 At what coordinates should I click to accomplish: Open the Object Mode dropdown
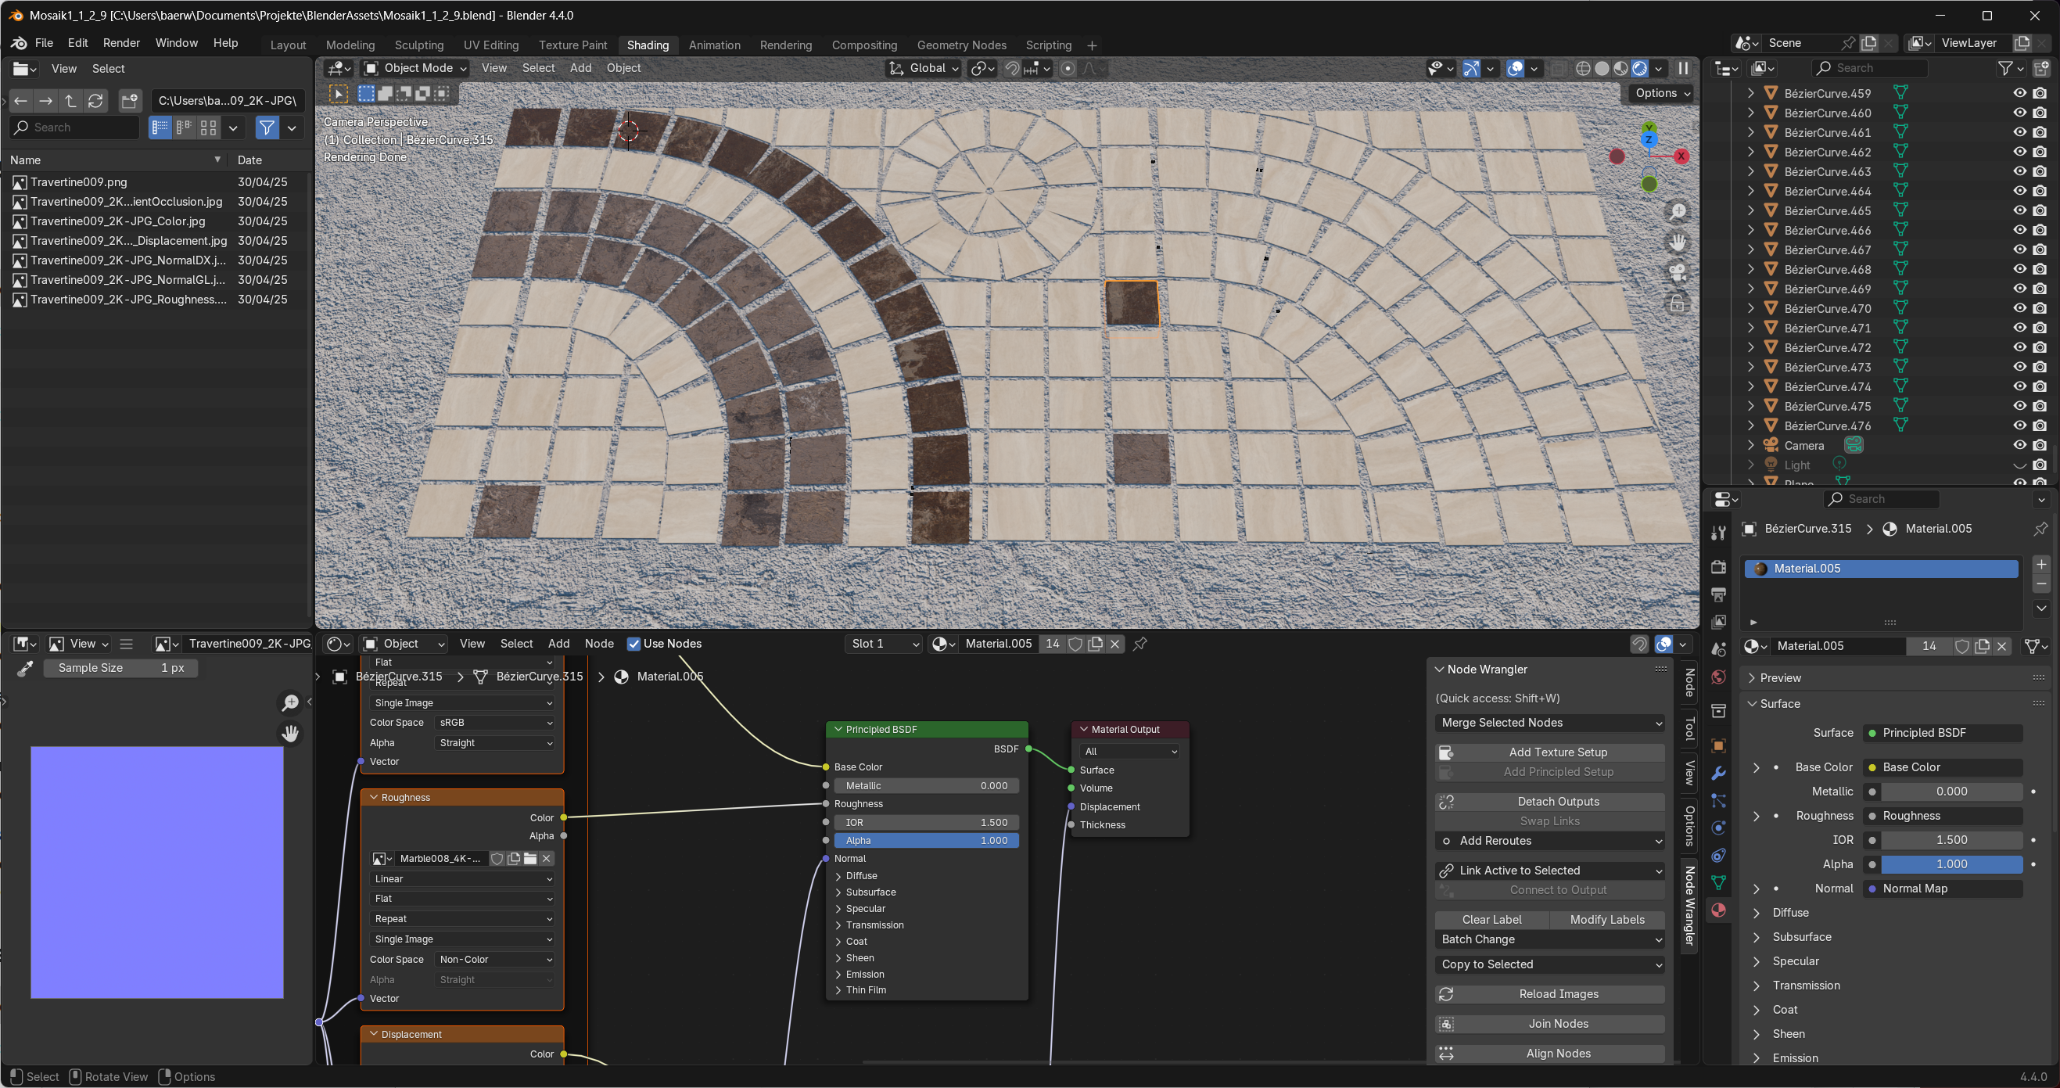click(x=416, y=69)
